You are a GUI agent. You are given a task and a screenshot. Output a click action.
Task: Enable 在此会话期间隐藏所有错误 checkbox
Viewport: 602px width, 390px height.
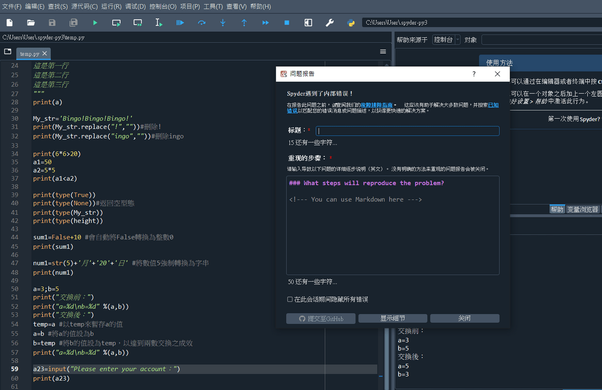[x=290, y=300]
